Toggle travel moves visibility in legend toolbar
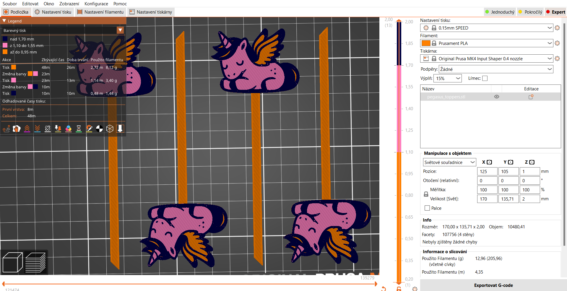 click(6, 129)
